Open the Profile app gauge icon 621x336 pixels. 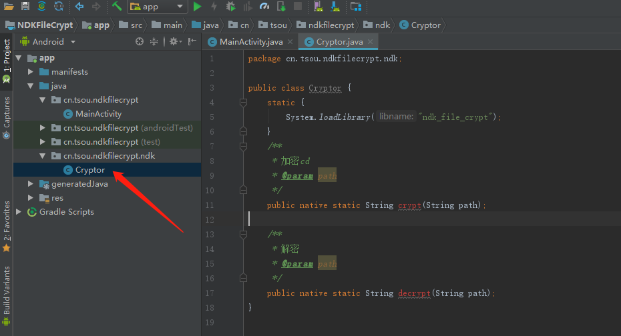[264, 6]
